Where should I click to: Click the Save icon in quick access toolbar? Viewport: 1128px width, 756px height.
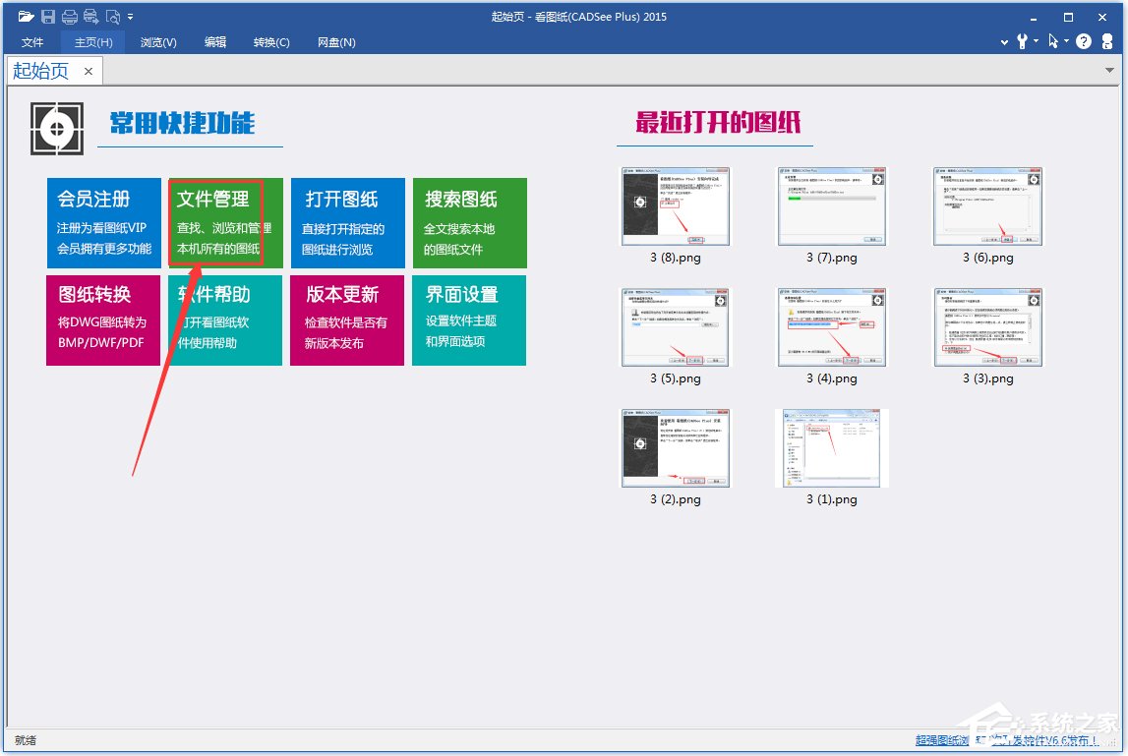pos(46,15)
